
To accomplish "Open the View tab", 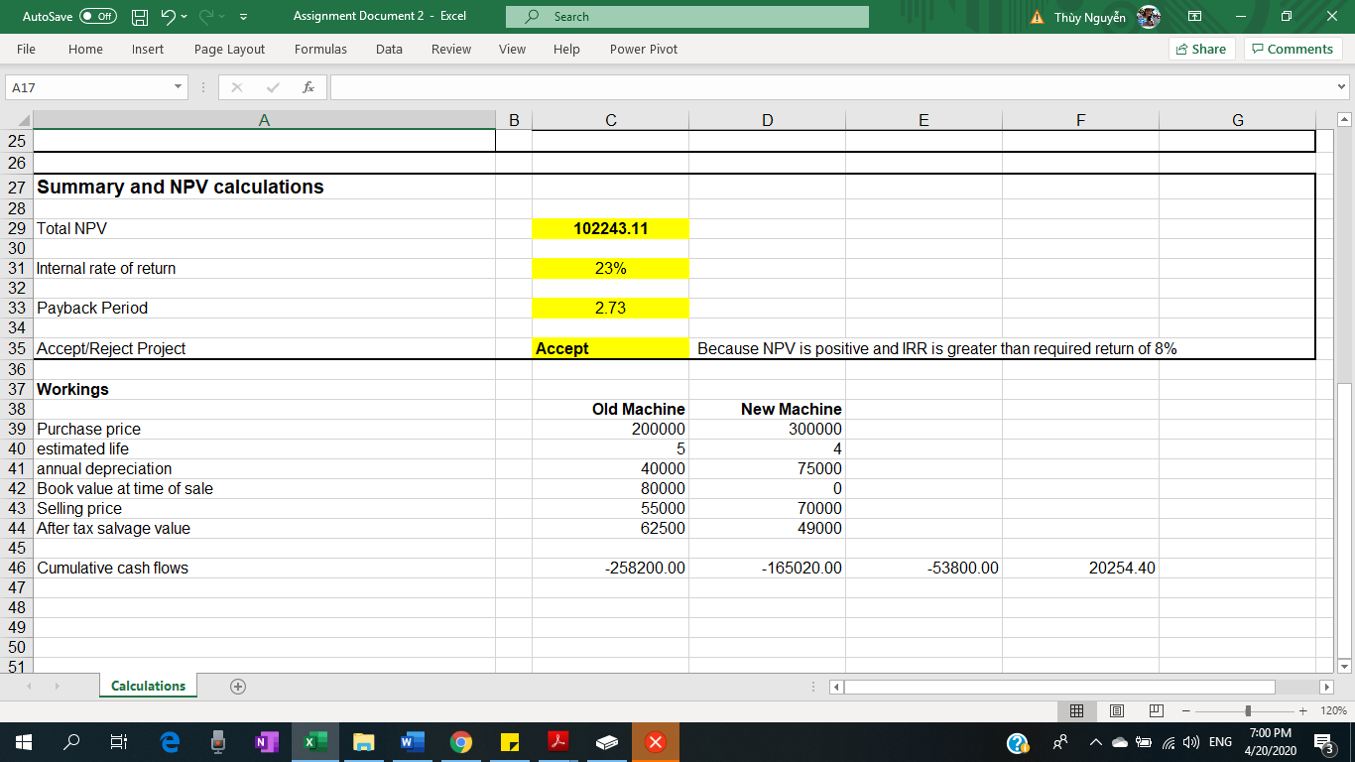I will click(x=512, y=49).
